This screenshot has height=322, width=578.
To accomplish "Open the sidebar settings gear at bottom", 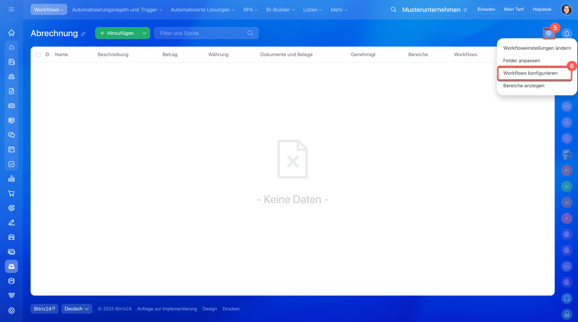I will coord(11,310).
